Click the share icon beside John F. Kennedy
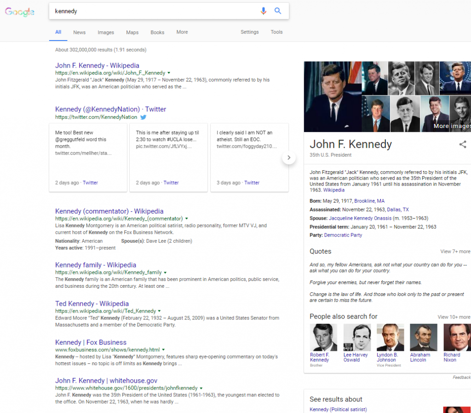The height and width of the screenshot is (413, 471). click(463, 144)
